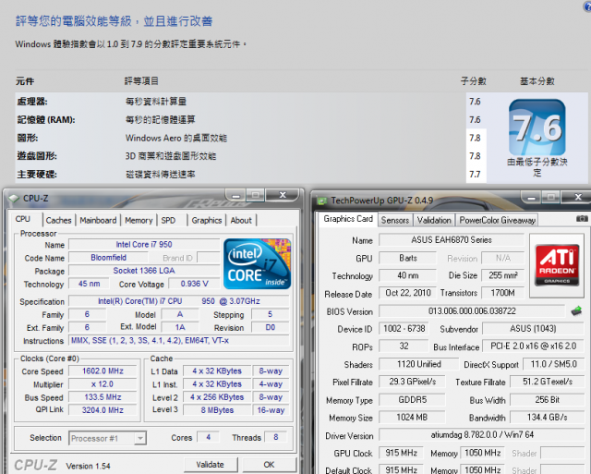Click the BIOS version 013.006.000.006.038722 field
The height and width of the screenshot is (474, 591).
pyautogui.click(x=472, y=311)
